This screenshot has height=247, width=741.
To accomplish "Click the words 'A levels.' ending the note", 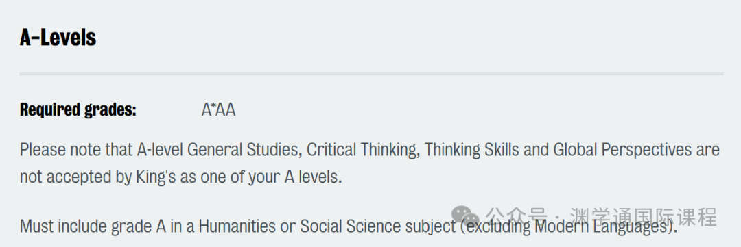I will [313, 177].
